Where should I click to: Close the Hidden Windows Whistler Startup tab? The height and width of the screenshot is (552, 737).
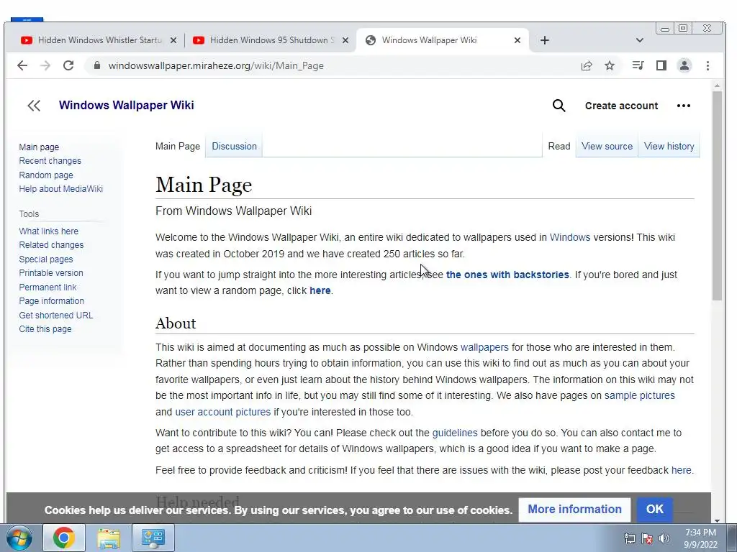pyautogui.click(x=173, y=40)
